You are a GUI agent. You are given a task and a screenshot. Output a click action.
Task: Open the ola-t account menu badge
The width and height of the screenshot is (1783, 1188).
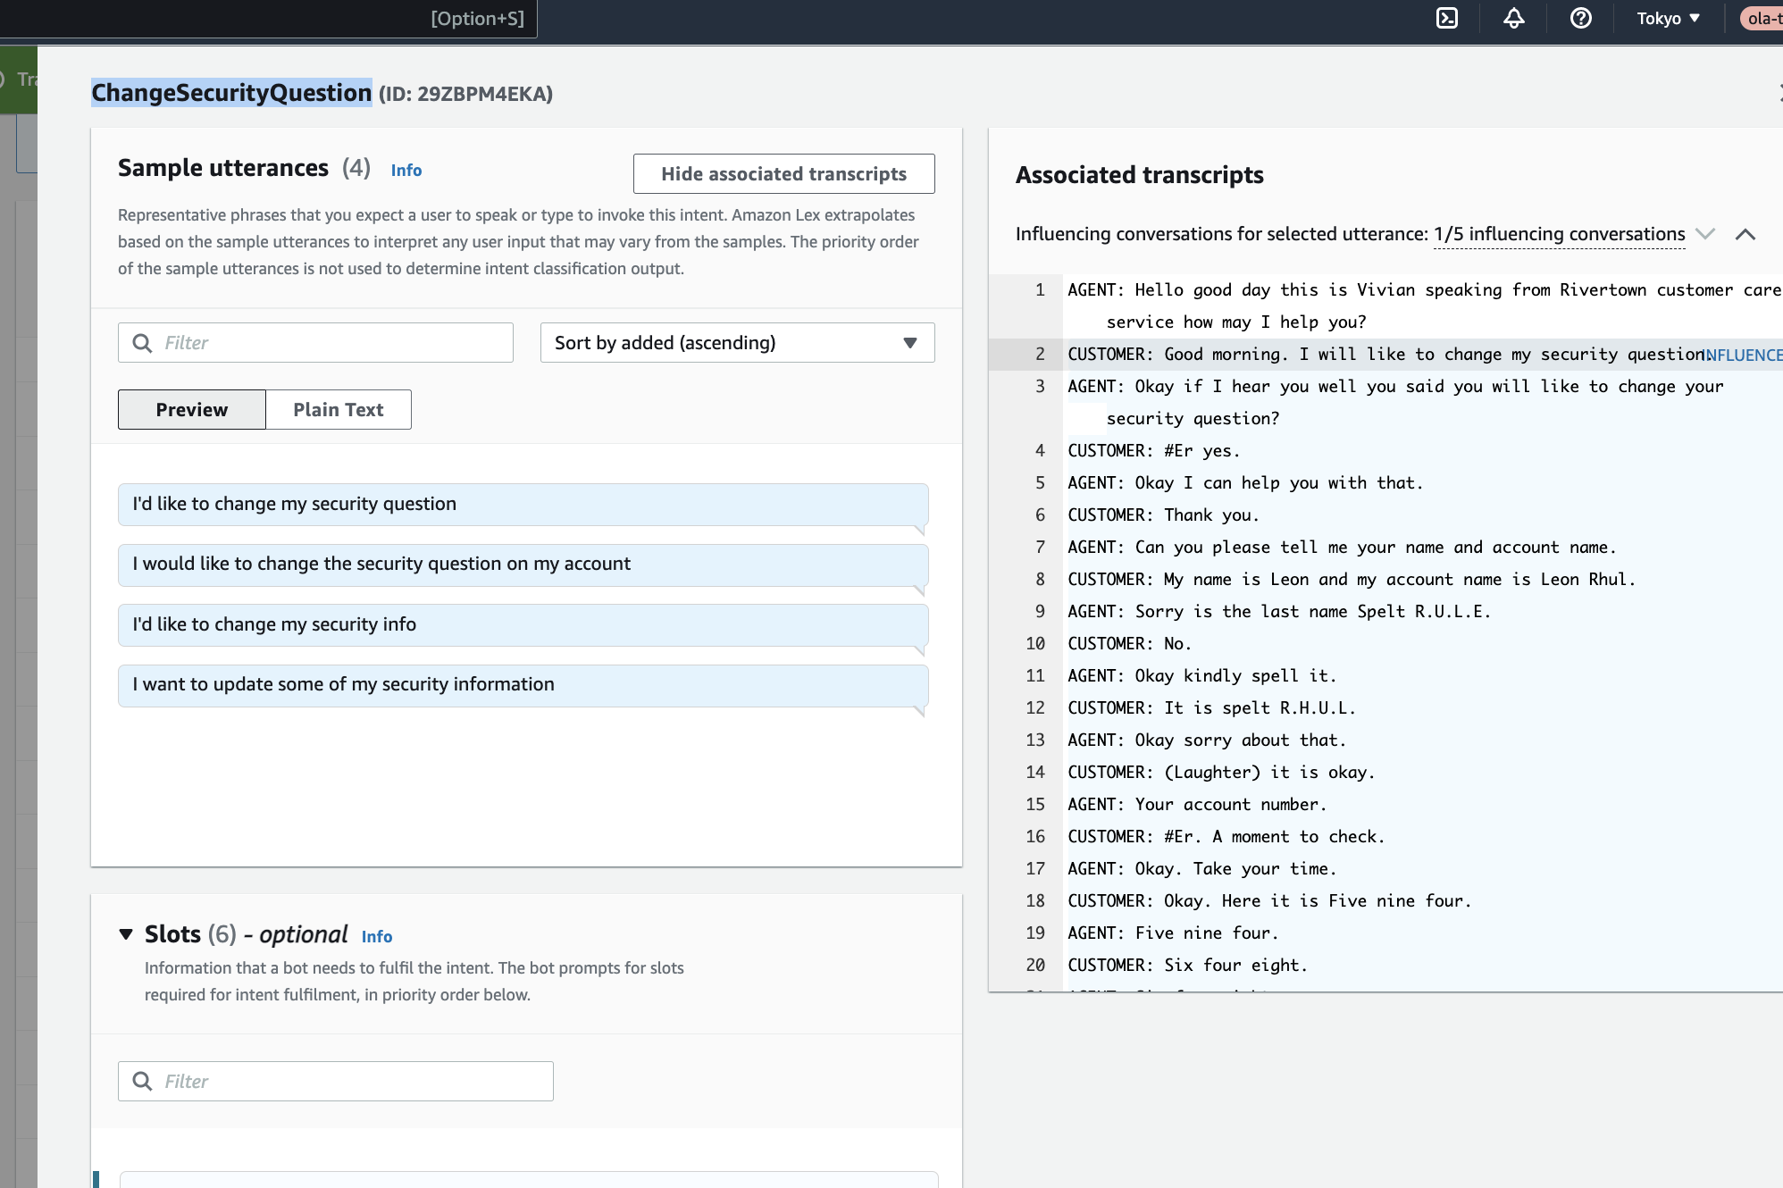pyautogui.click(x=1764, y=18)
